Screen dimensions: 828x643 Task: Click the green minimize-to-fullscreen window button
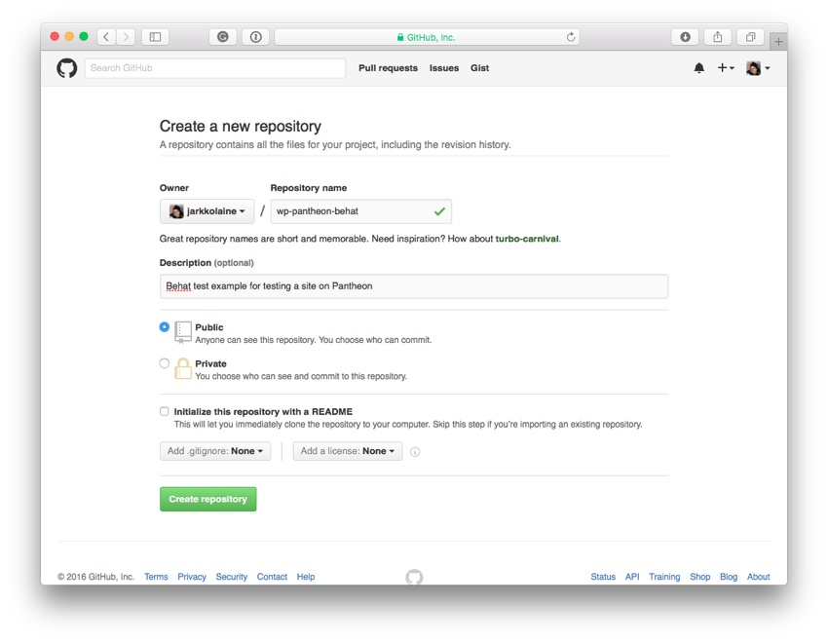click(x=84, y=36)
